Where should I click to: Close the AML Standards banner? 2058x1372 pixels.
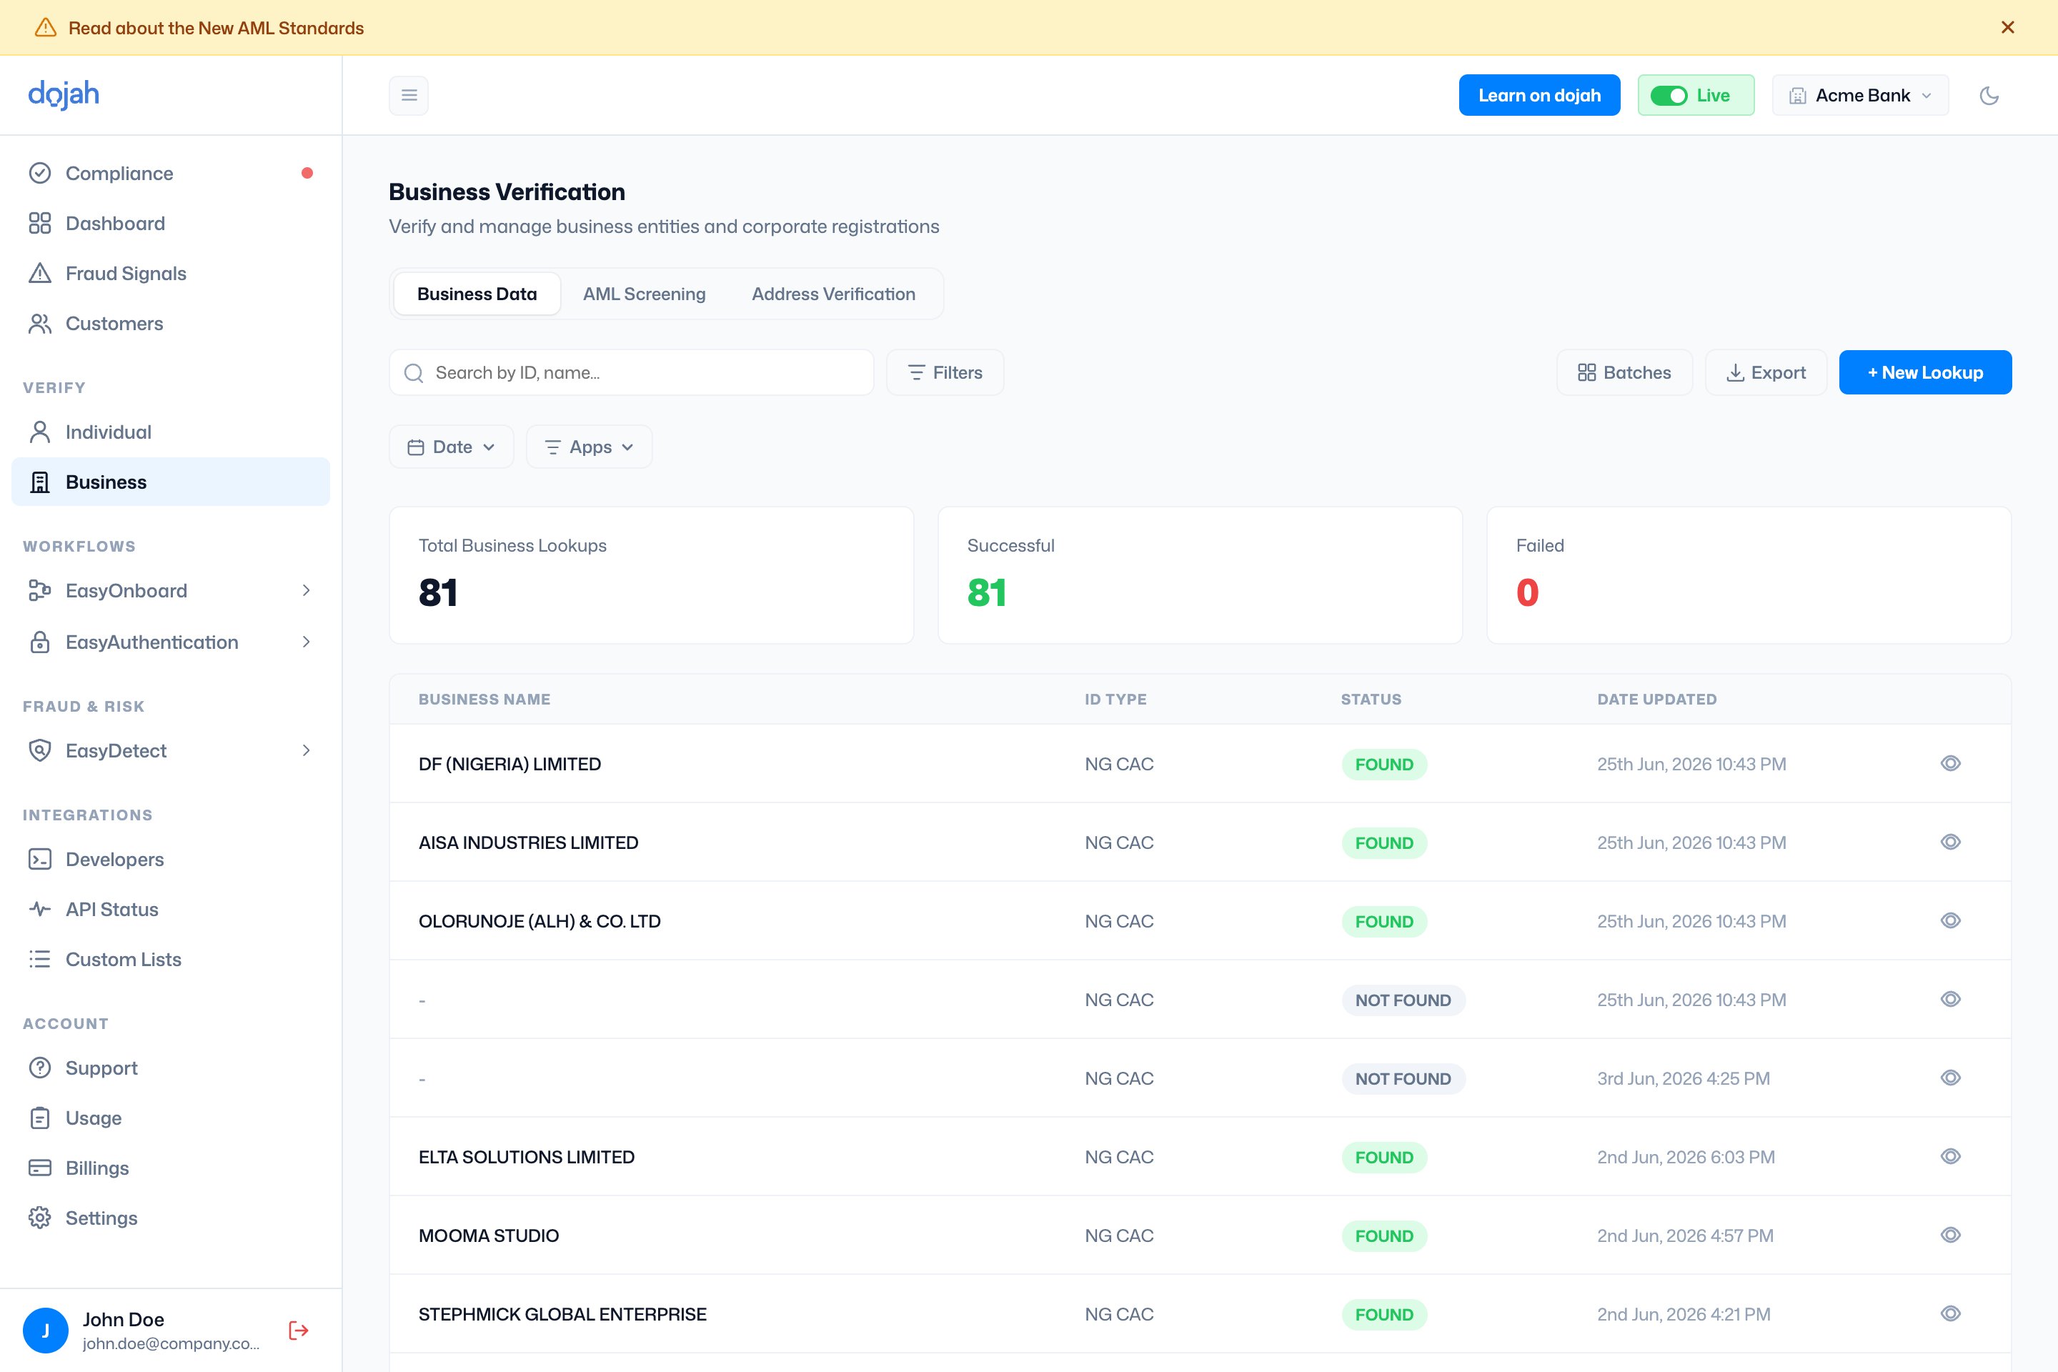pos(2008,27)
